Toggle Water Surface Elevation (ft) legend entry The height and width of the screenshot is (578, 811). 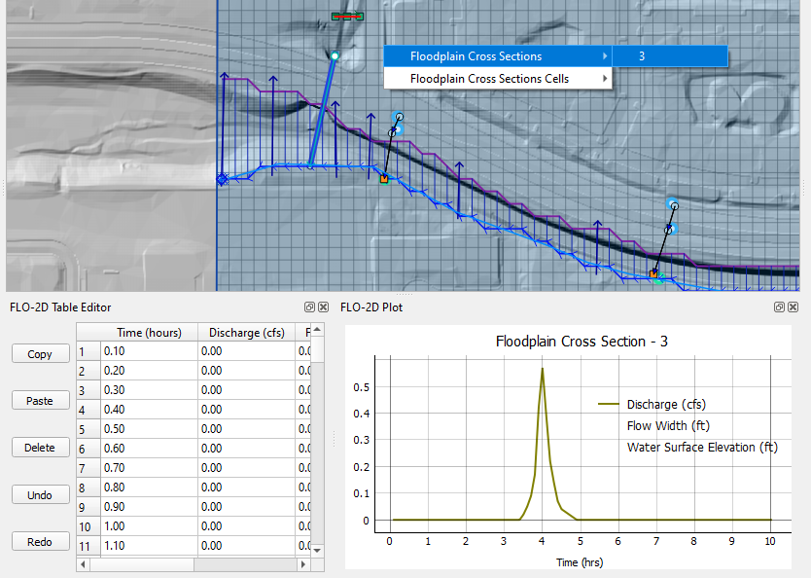(x=701, y=447)
